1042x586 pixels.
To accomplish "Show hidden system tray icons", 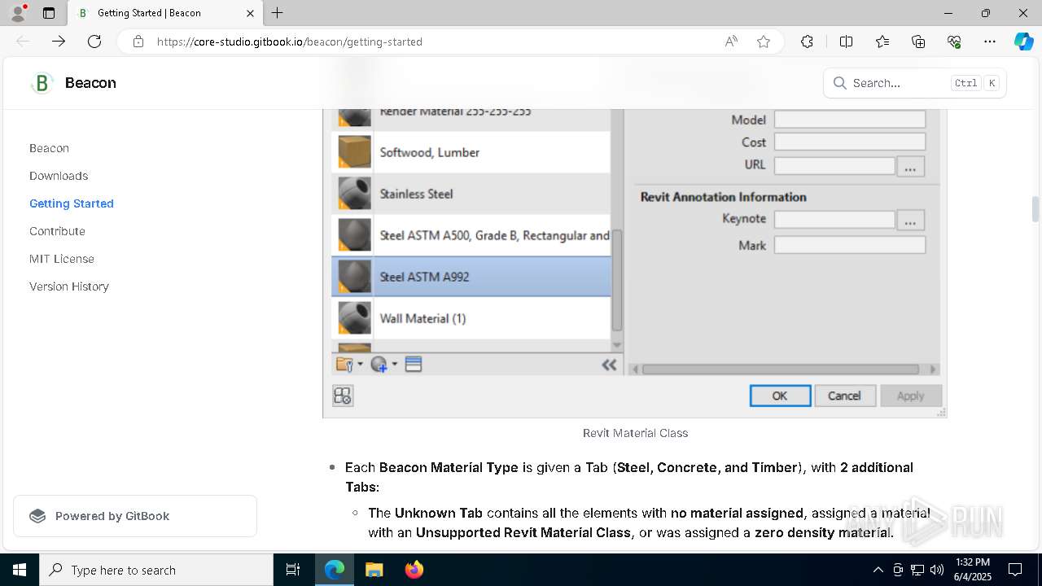I will pyautogui.click(x=878, y=570).
